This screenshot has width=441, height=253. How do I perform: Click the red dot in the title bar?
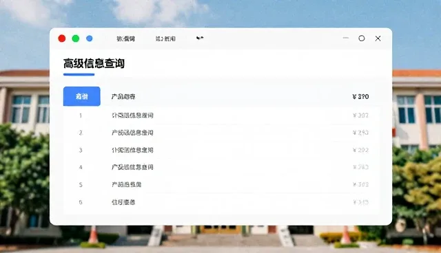(62, 38)
